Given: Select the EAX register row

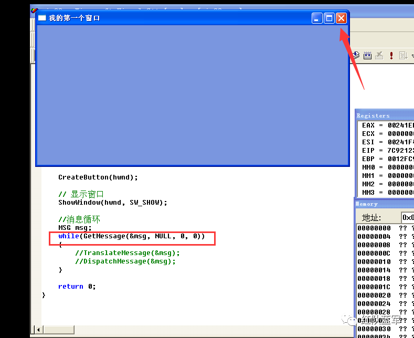Looking at the screenshot, I should (388, 125).
